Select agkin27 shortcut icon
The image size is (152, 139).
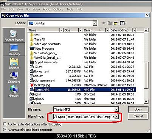pyautogui.click(x=32, y=99)
